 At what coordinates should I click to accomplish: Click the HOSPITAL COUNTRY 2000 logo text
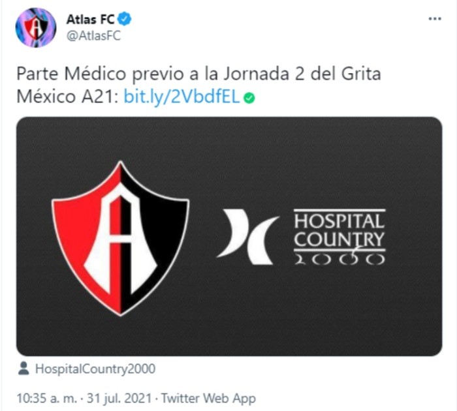(339, 237)
